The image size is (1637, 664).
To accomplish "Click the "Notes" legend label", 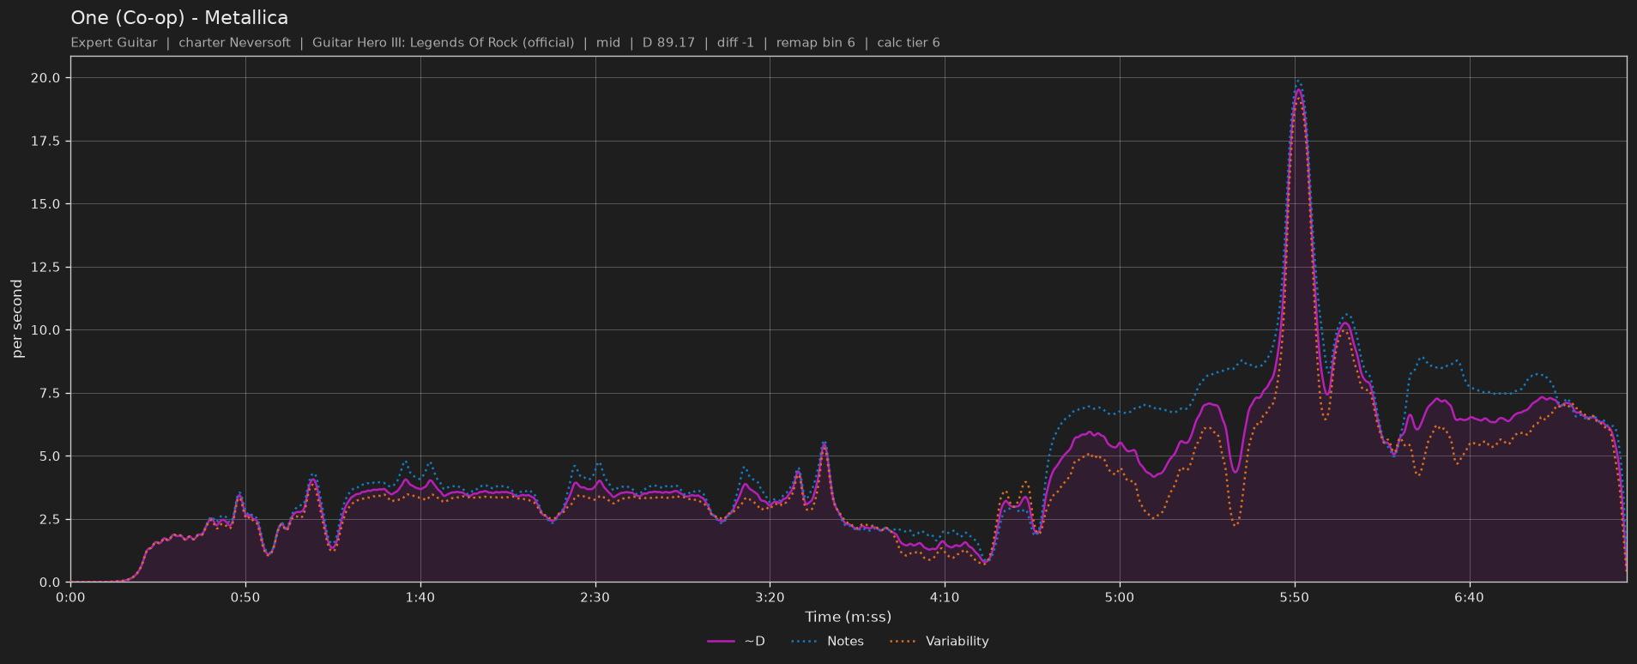I will [845, 642].
